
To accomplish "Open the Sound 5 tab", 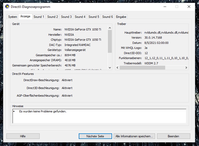I will pyautogui.click(x=94, y=17).
